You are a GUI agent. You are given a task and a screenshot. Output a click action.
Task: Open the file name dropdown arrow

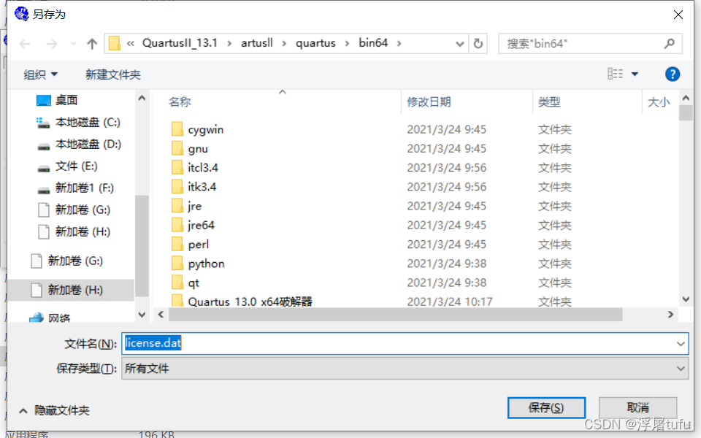click(681, 344)
